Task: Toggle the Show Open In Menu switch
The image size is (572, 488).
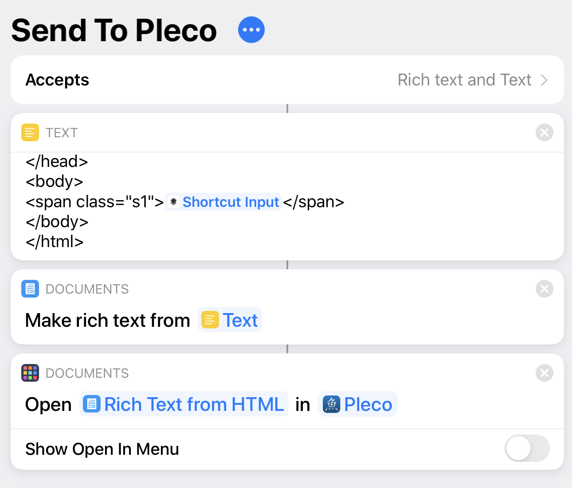Action: (x=527, y=449)
